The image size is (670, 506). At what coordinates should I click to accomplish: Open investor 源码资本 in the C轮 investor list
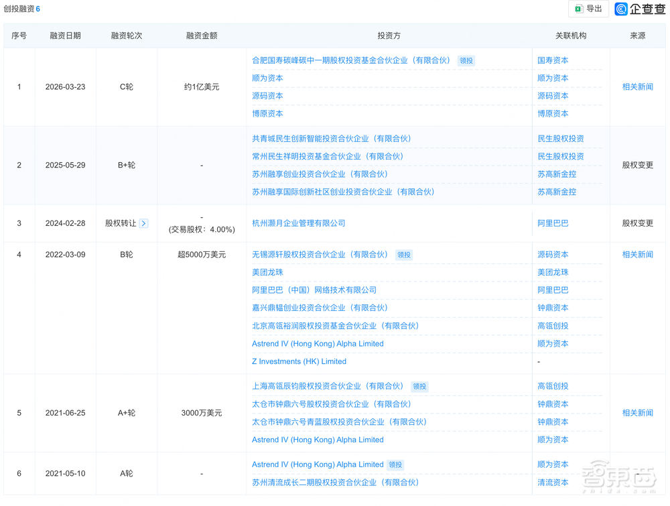coord(267,96)
